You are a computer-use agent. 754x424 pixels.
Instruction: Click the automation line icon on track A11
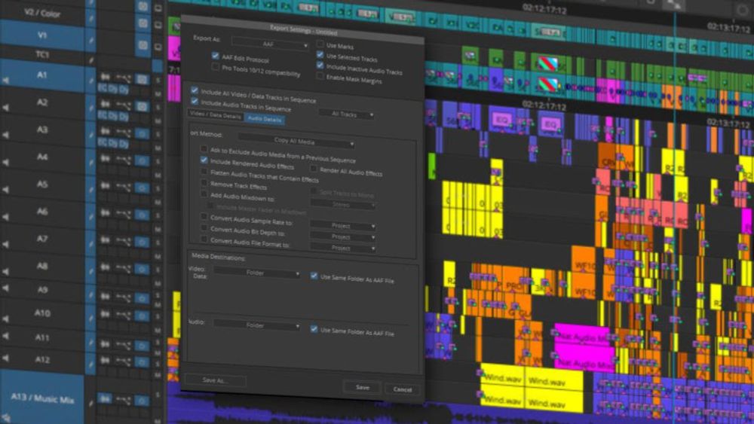pos(123,345)
